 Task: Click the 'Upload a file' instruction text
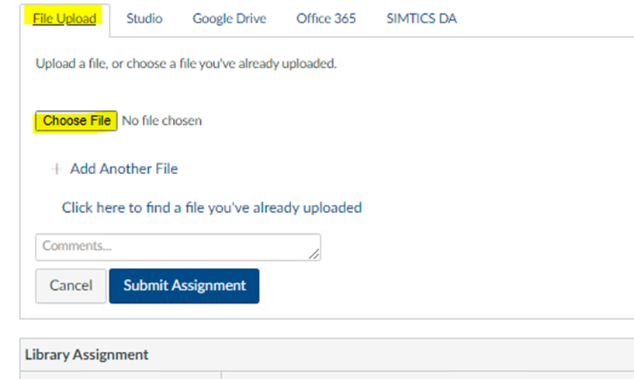coord(186,64)
